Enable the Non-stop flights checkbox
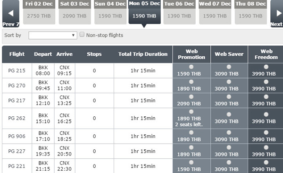The image size is (283, 173). click(x=82, y=35)
